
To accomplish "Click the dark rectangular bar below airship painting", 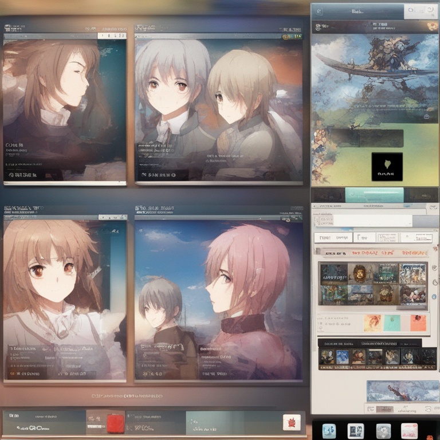I will tap(368, 138).
